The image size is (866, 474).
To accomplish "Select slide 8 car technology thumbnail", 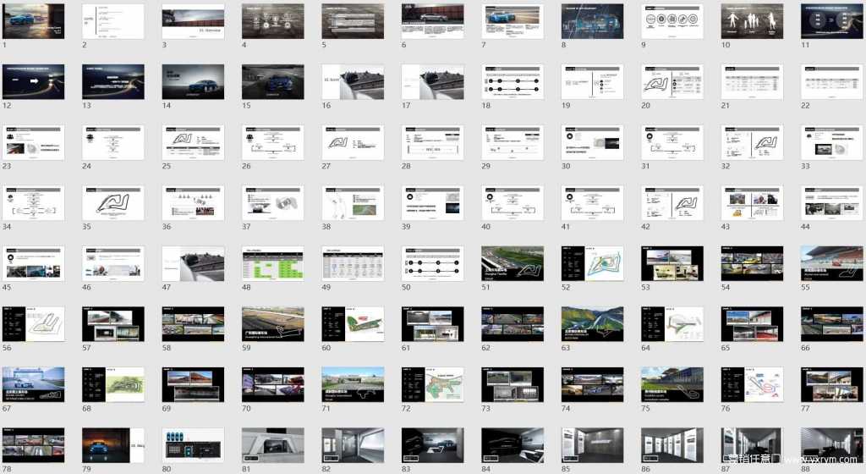I will coord(593,21).
